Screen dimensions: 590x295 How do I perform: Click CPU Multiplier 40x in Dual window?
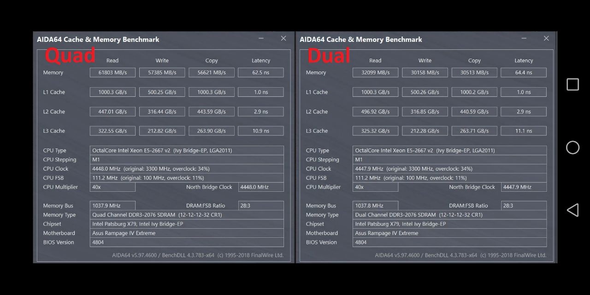(x=376, y=187)
